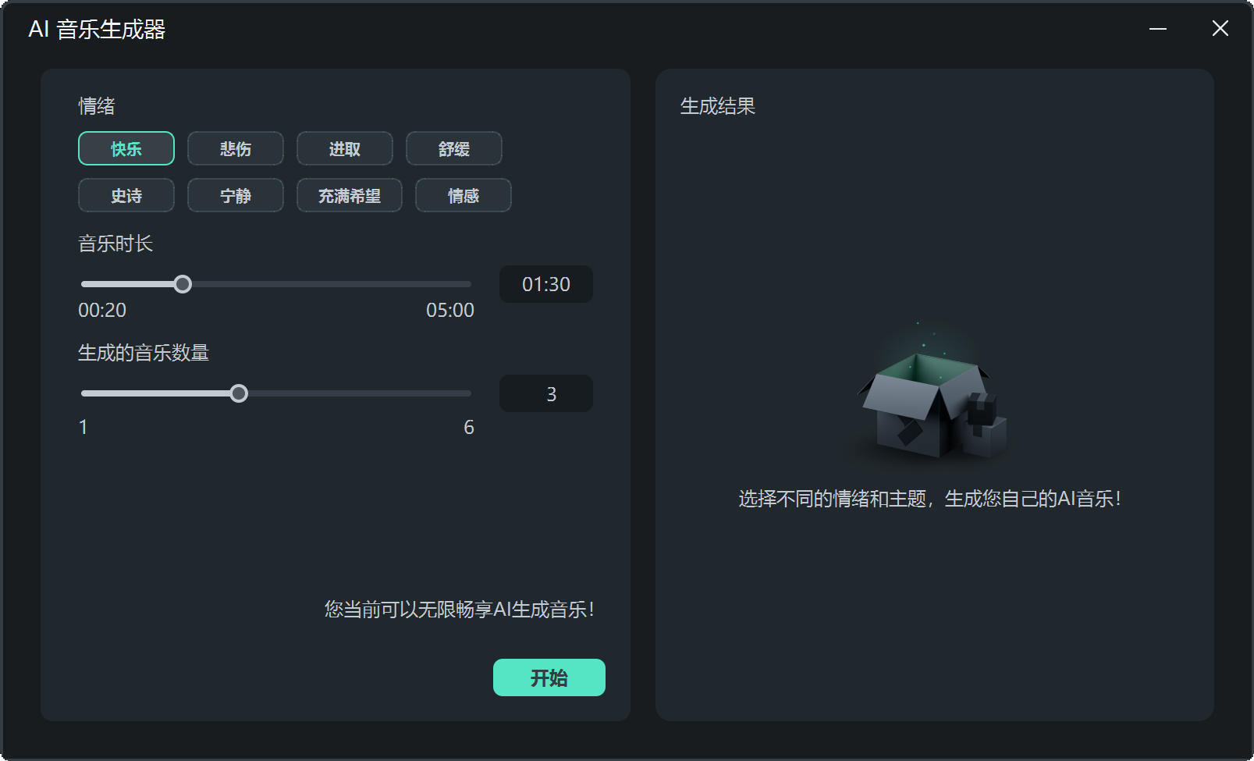The height and width of the screenshot is (761, 1254).
Task: Click the AI 音乐生成器 title text
Action: (96, 28)
